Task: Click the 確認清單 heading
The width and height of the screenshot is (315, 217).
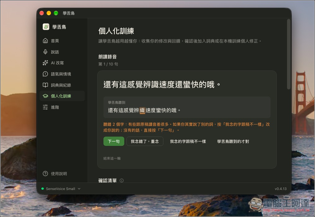Action: click(x=107, y=180)
